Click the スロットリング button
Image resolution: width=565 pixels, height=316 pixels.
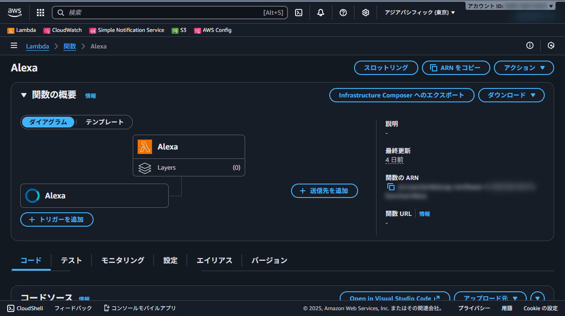386,68
